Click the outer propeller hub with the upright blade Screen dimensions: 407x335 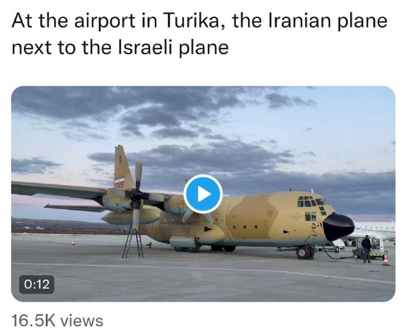click(138, 195)
